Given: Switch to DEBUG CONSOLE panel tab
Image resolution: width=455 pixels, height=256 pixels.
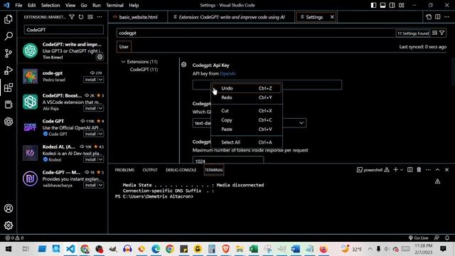Looking at the screenshot, I should coord(181,170).
